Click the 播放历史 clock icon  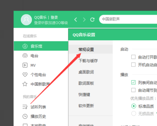(x=25, y=116)
